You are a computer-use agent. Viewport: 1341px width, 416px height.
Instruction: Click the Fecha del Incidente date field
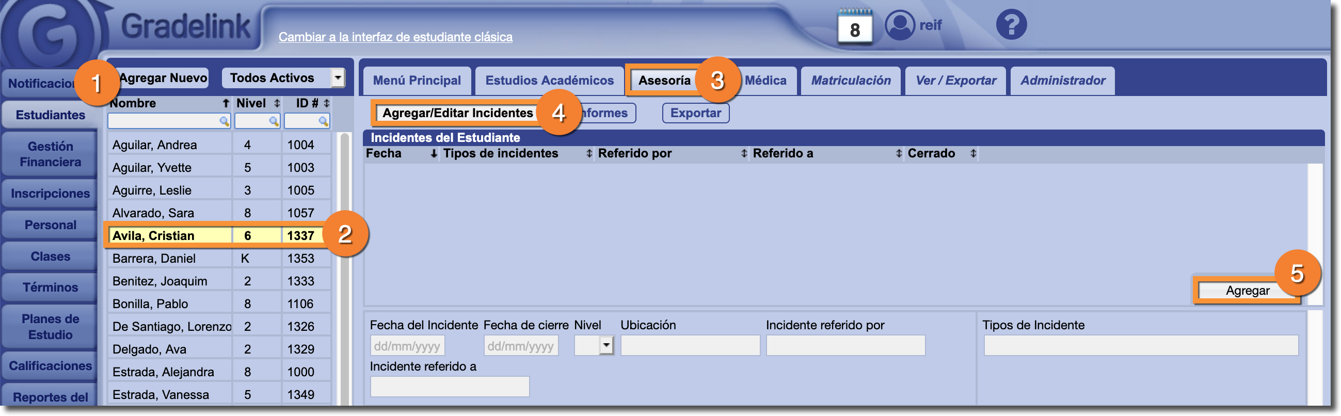pyautogui.click(x=407, y=346)
